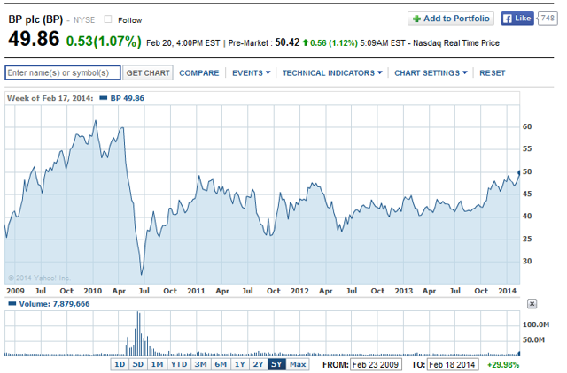Click the Week of Feb 17, 2014 label
This screenshot has height=373, width=567.
[50, 98]
